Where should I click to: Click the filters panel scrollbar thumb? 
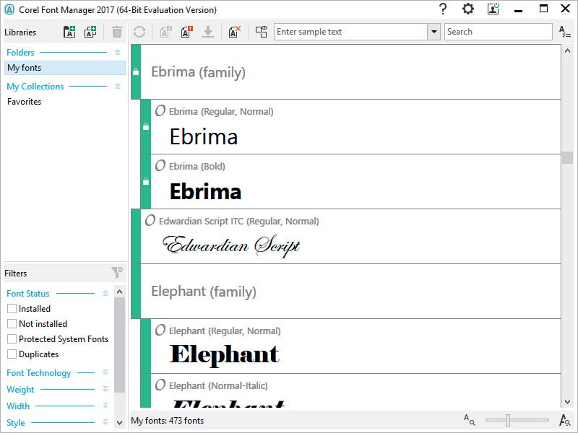coord(119,345)
